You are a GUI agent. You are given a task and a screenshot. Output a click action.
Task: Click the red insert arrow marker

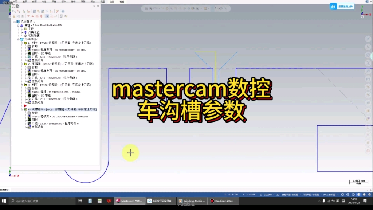coord(25,106)
